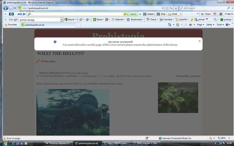Open HP Support from the toolbar
Viewport: 234px width, 146px height.
tap(149, 14)
